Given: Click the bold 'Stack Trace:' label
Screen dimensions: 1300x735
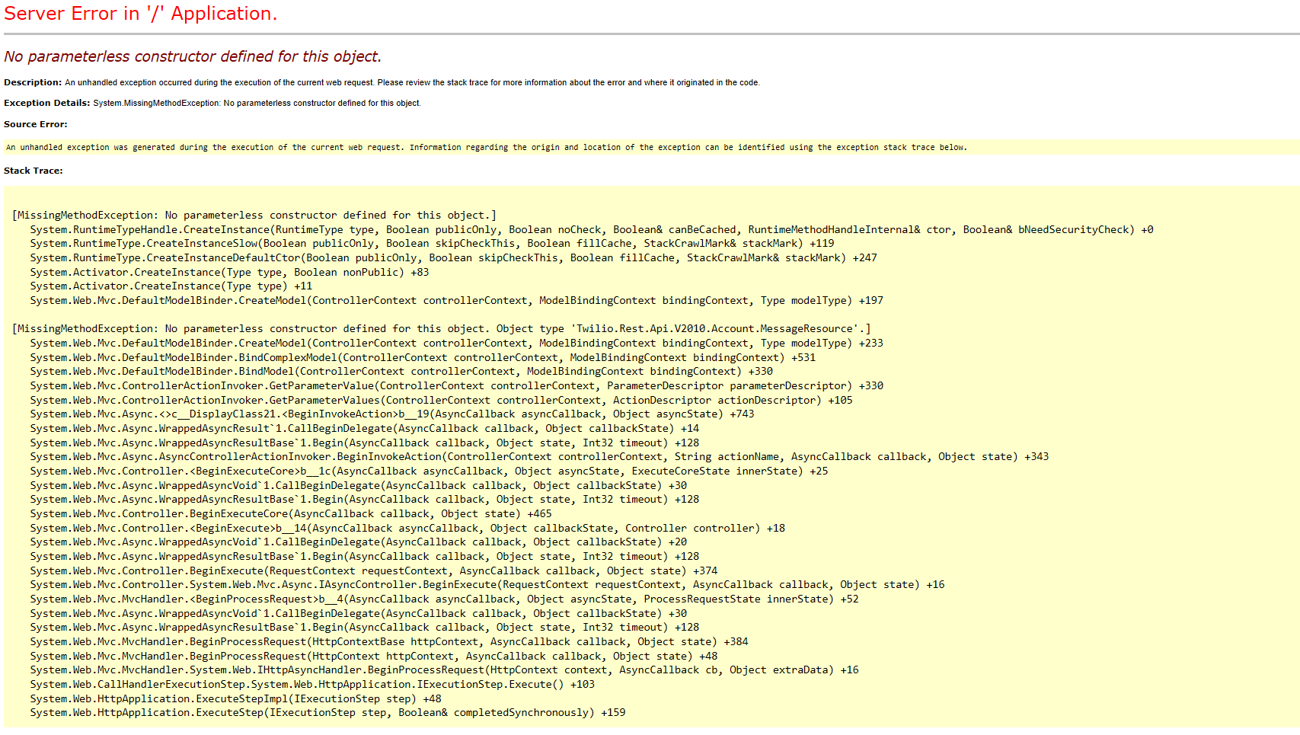Looking at the screenshot, I should click(x=34, y=171).
